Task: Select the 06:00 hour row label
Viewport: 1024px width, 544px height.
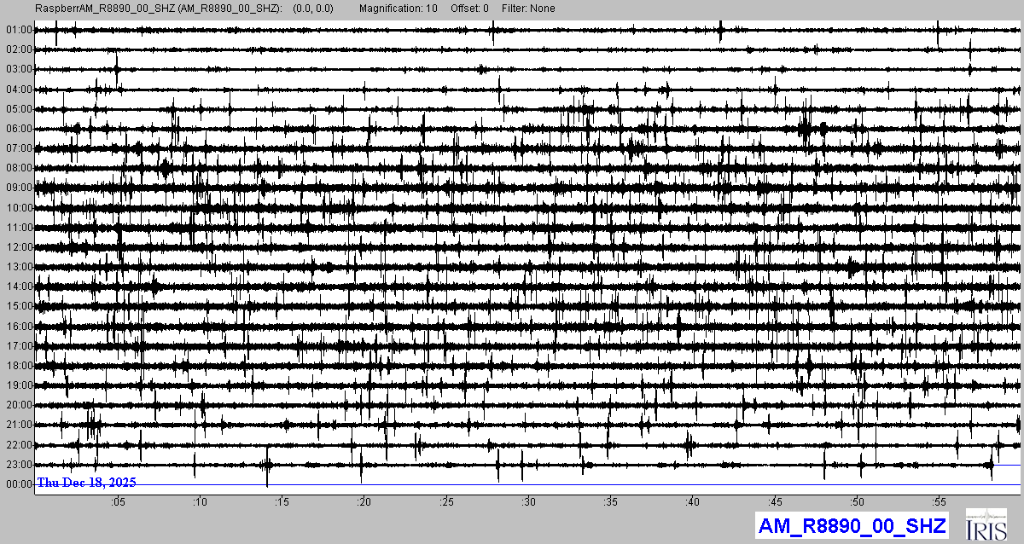Action: point(19,129)
